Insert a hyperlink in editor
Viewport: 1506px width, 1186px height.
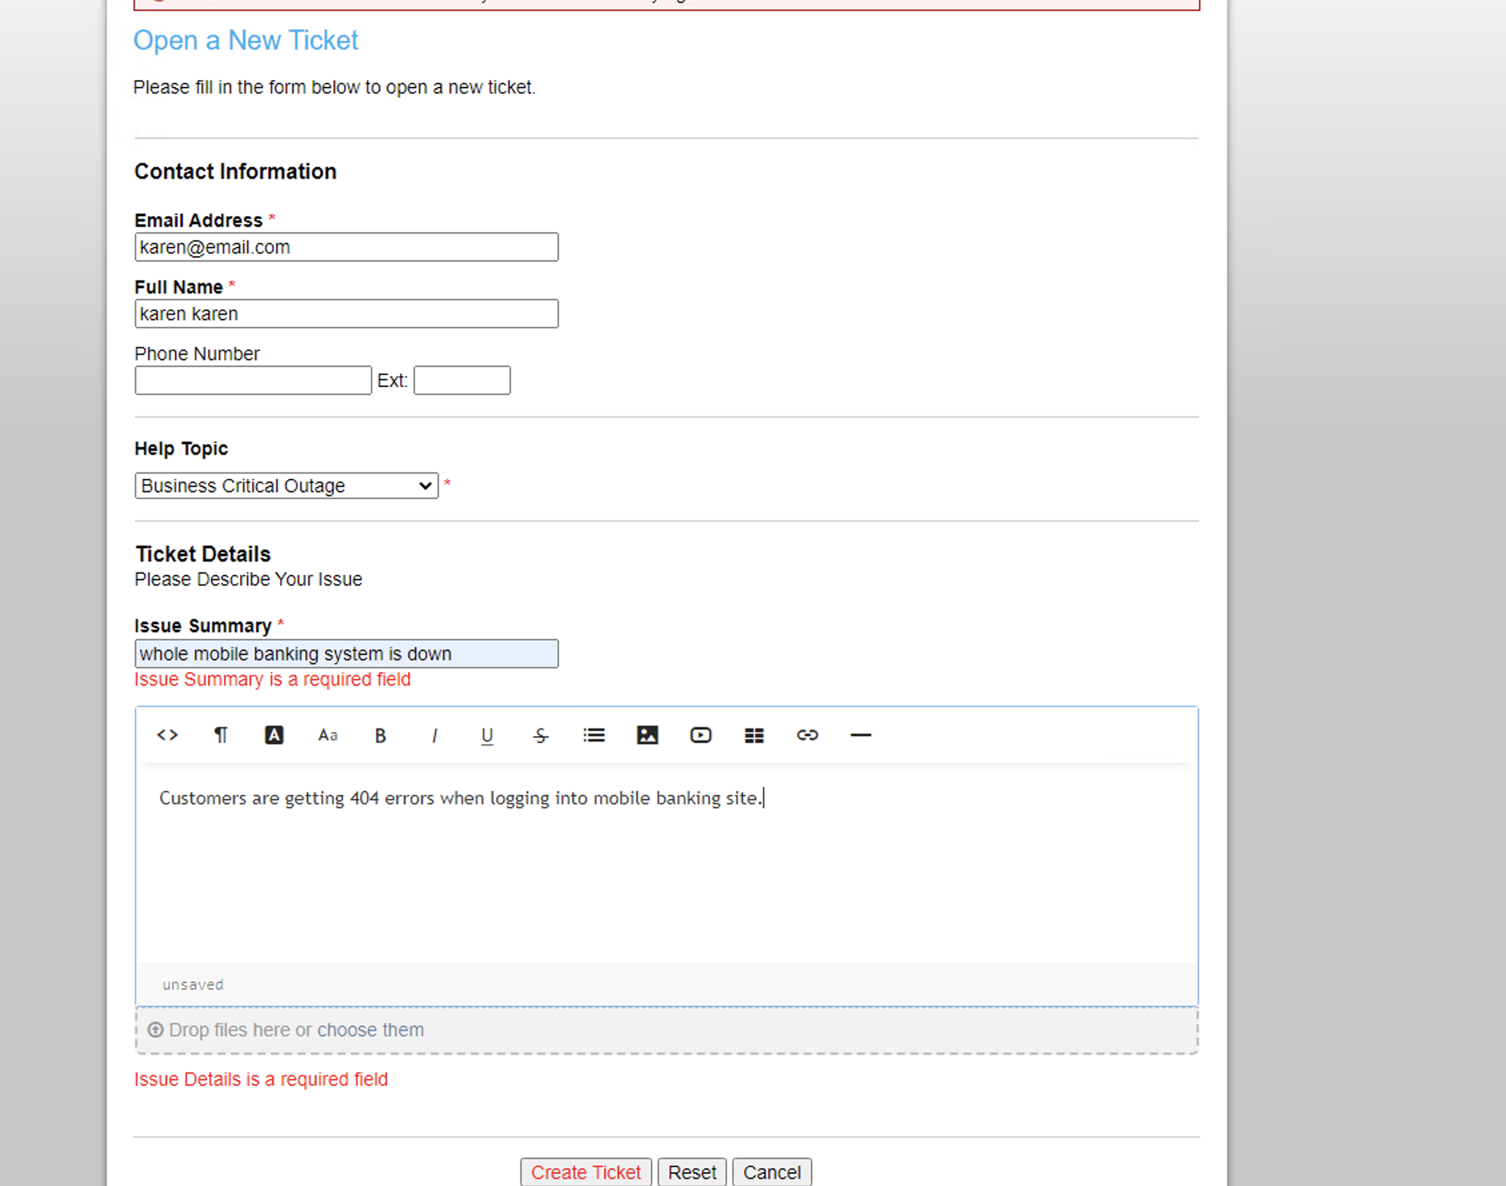808,734
